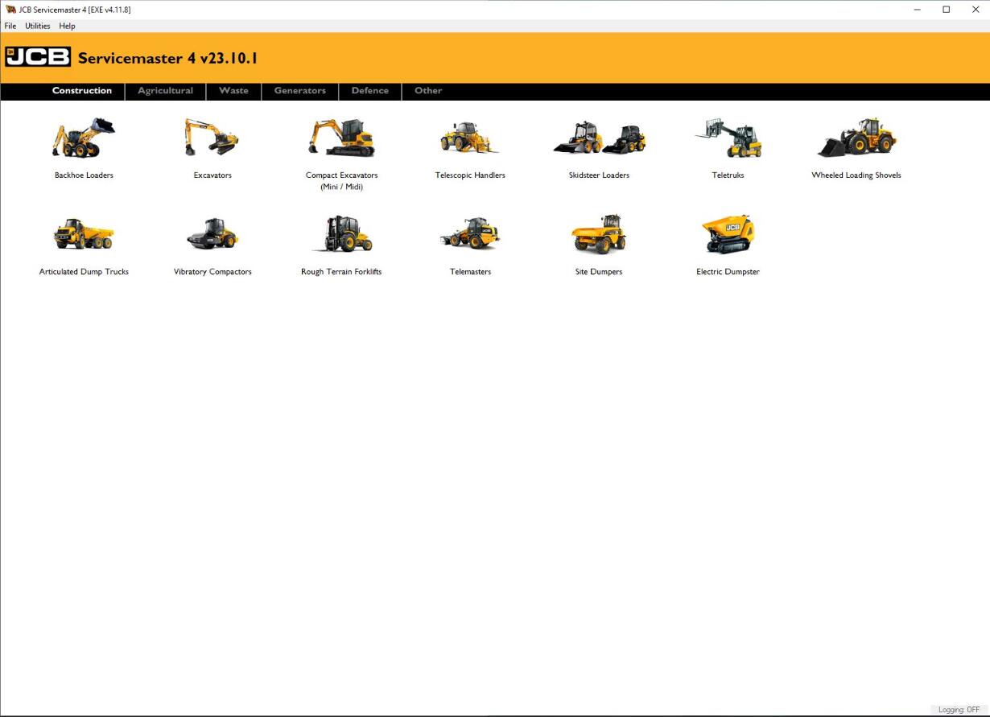The height and width of the screenshot is (717, 990).
Task: Choose the Telescopic Handlers icon
Action: click(x=470, y=138)
